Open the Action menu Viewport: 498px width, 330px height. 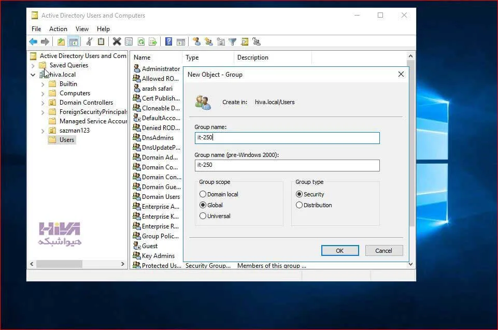(x=58, y=29)
